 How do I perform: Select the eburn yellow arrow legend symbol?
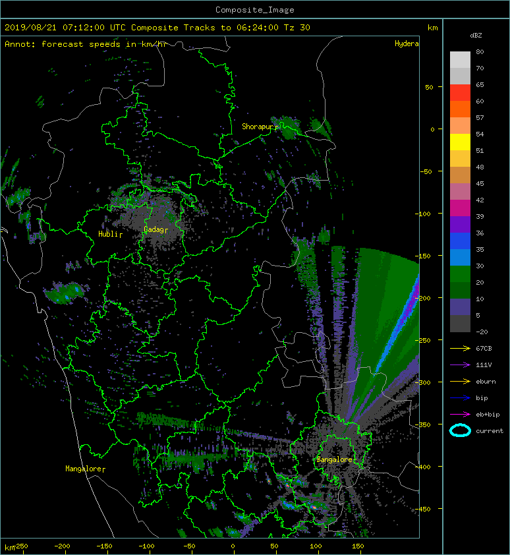click(x=460, y=382)
